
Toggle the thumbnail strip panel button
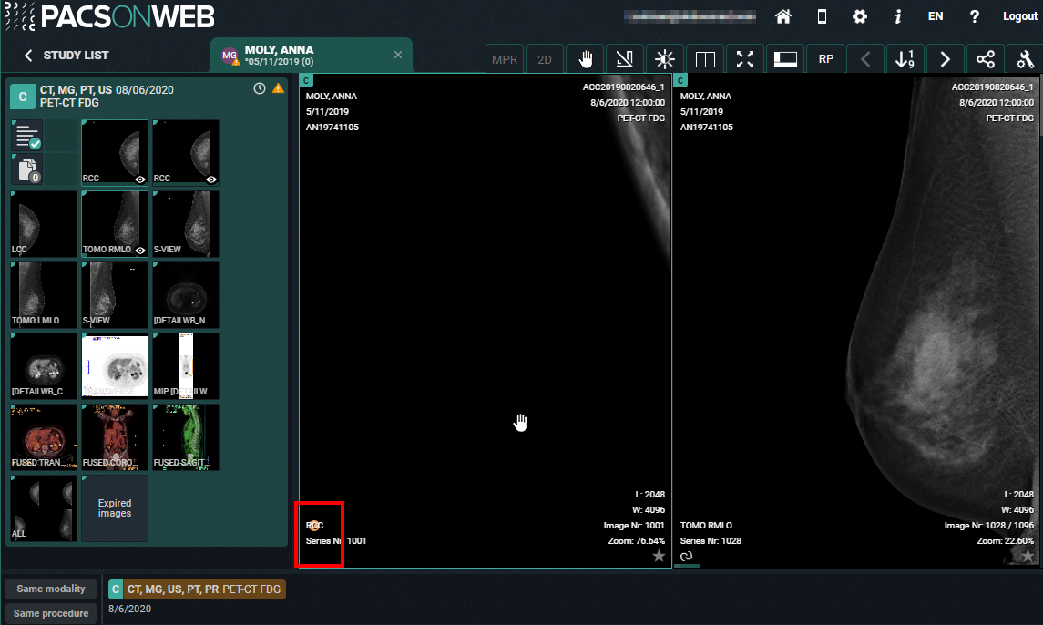785,59
